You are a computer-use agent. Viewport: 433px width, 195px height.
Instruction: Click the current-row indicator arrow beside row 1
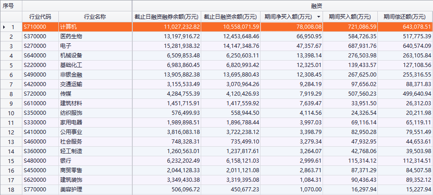(x=5, y=27)
